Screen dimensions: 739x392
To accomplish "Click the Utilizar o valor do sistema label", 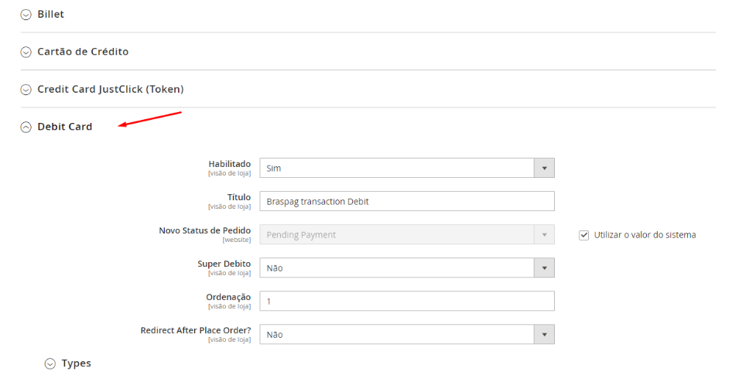I will (x=645, y=235).
